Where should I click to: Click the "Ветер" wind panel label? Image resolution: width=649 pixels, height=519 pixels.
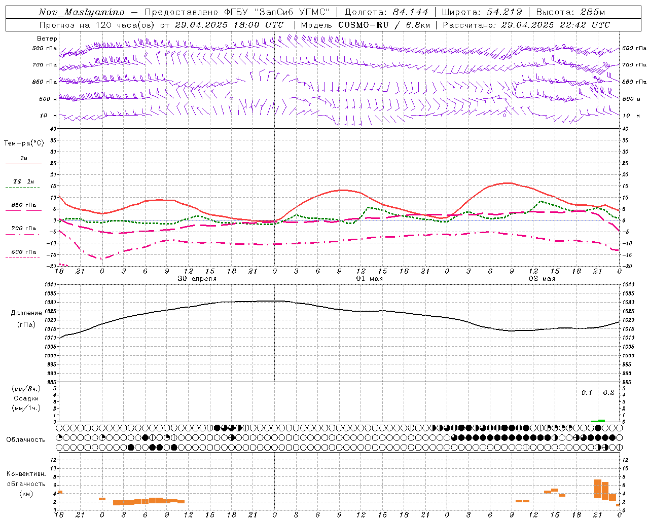(x=47, y=39)
